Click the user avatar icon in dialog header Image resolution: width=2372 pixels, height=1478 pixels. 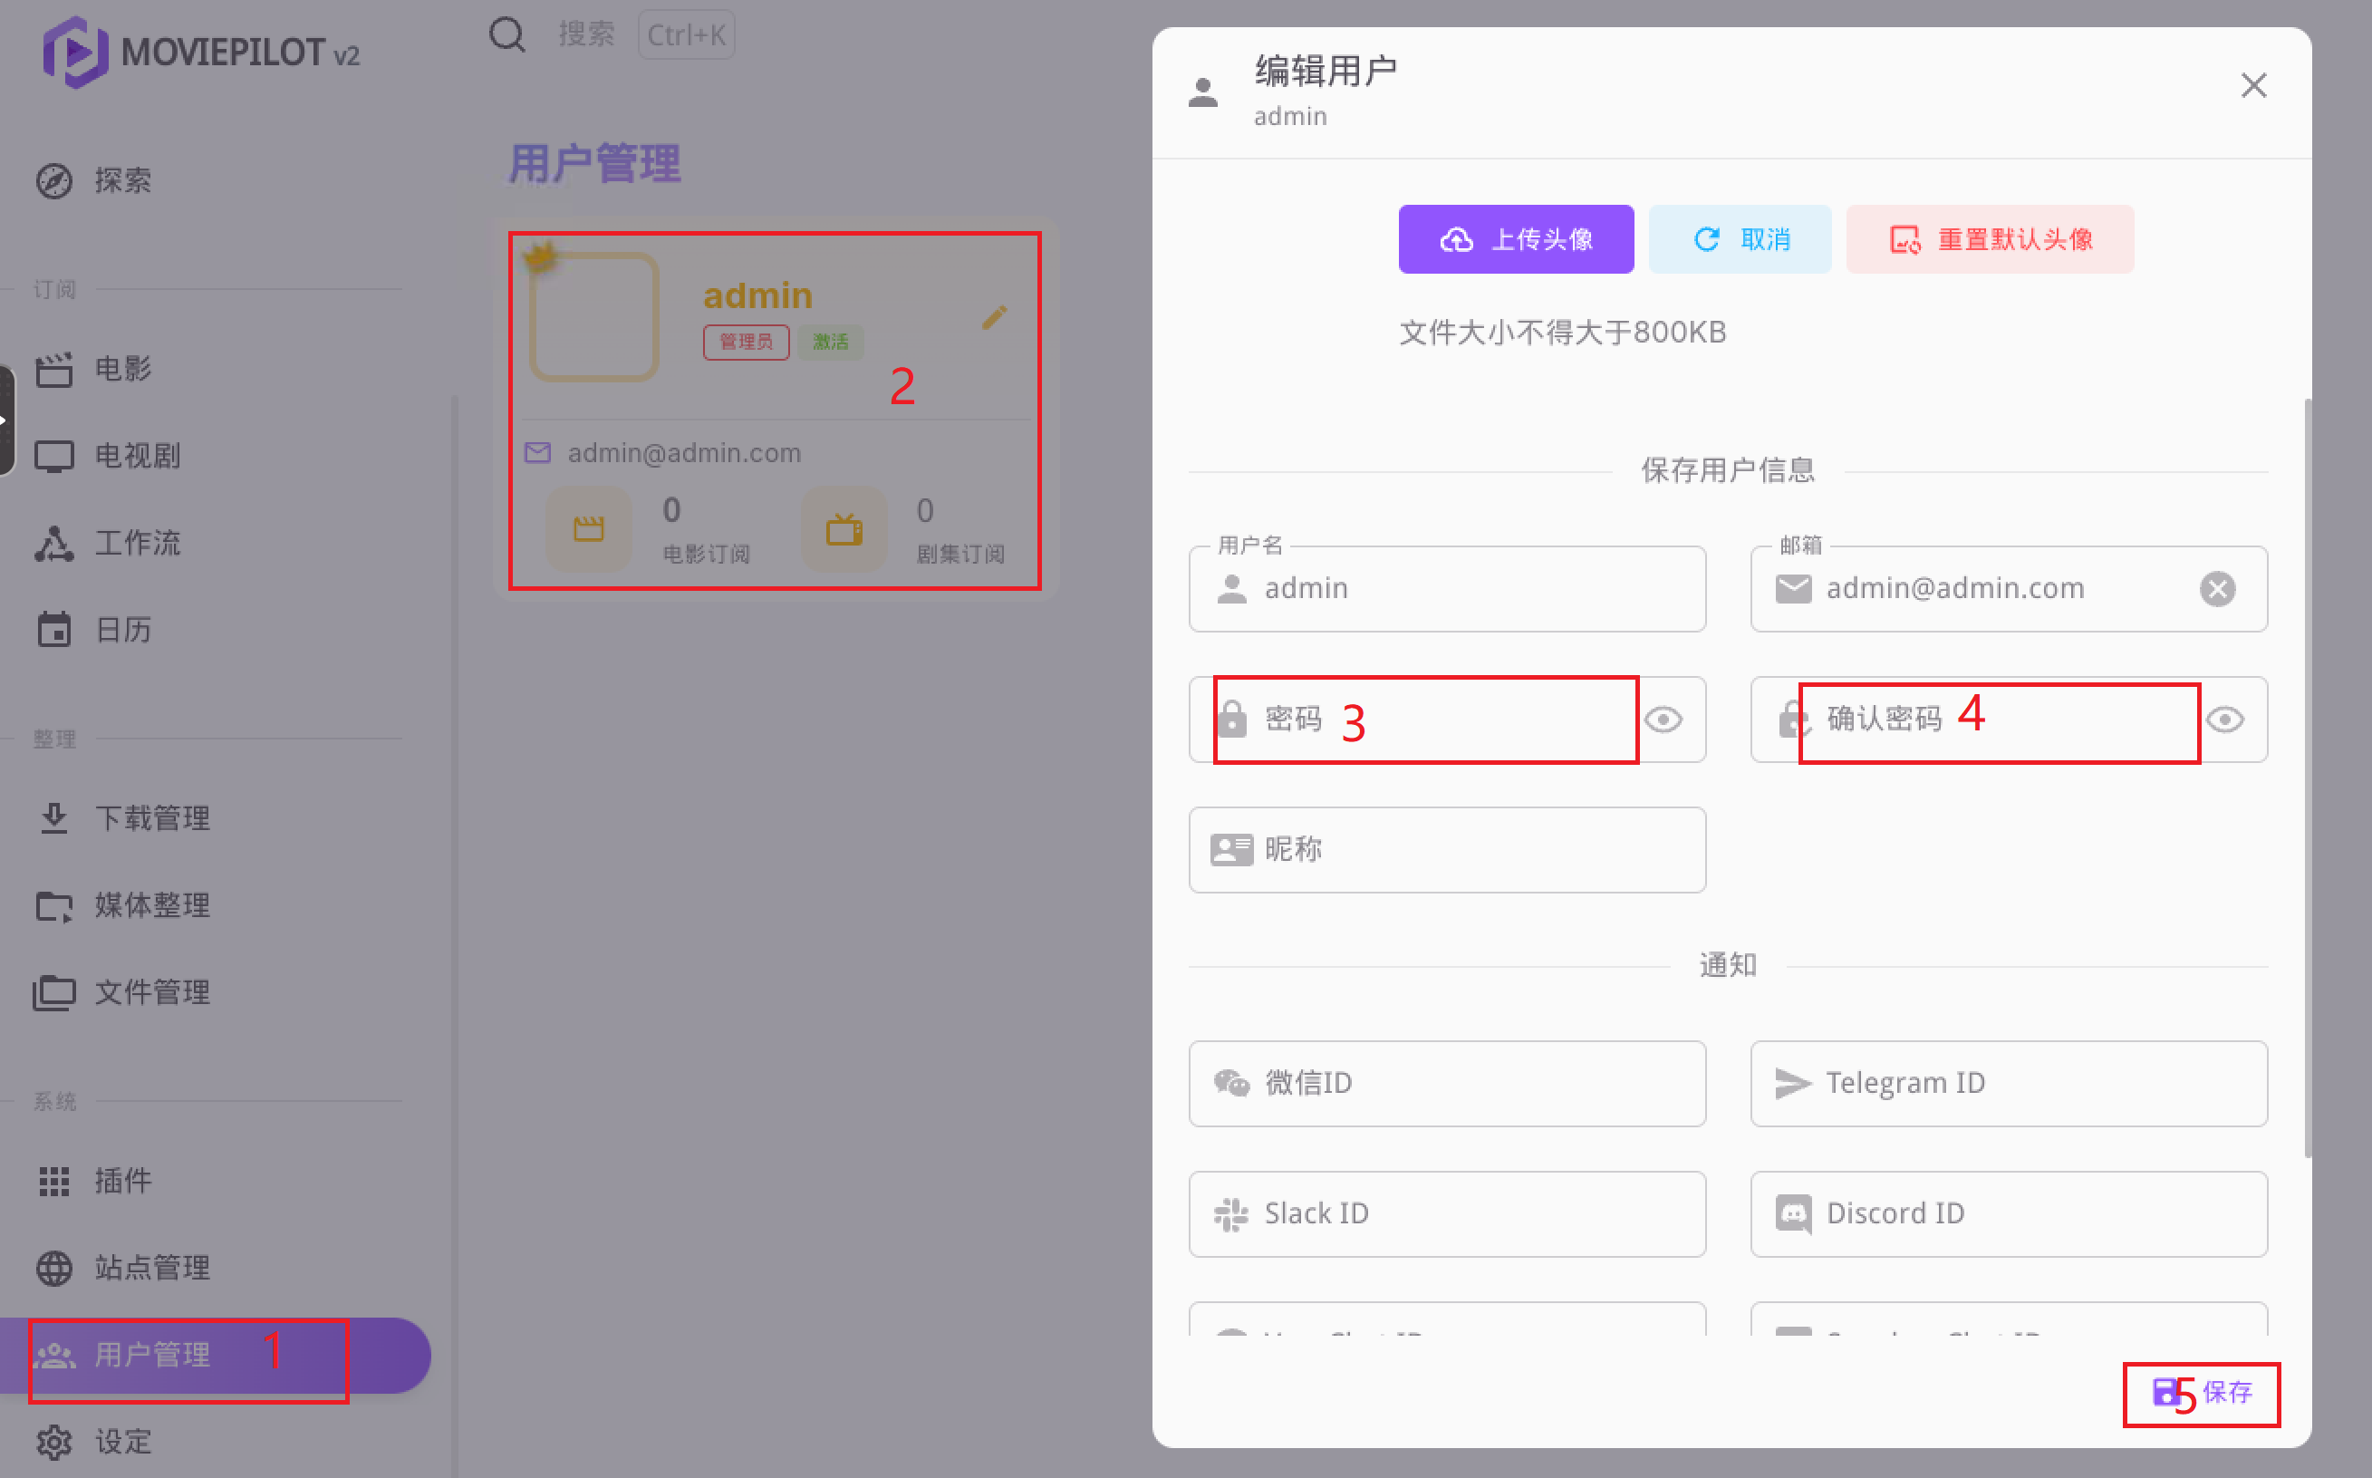[1203, 92]
